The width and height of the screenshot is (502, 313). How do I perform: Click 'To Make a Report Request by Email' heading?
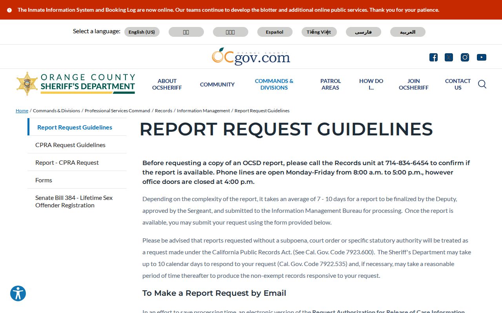(x=214, y=293)
